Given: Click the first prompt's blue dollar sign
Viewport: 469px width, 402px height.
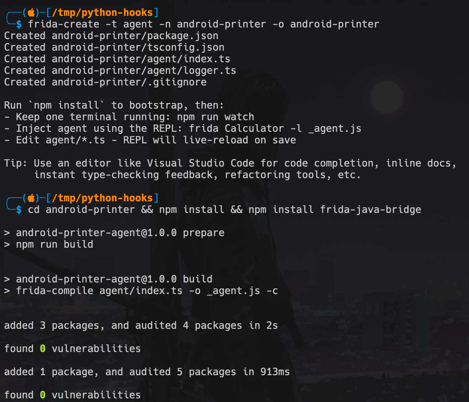Looking at the screenshot, I should tap(19, 24).
